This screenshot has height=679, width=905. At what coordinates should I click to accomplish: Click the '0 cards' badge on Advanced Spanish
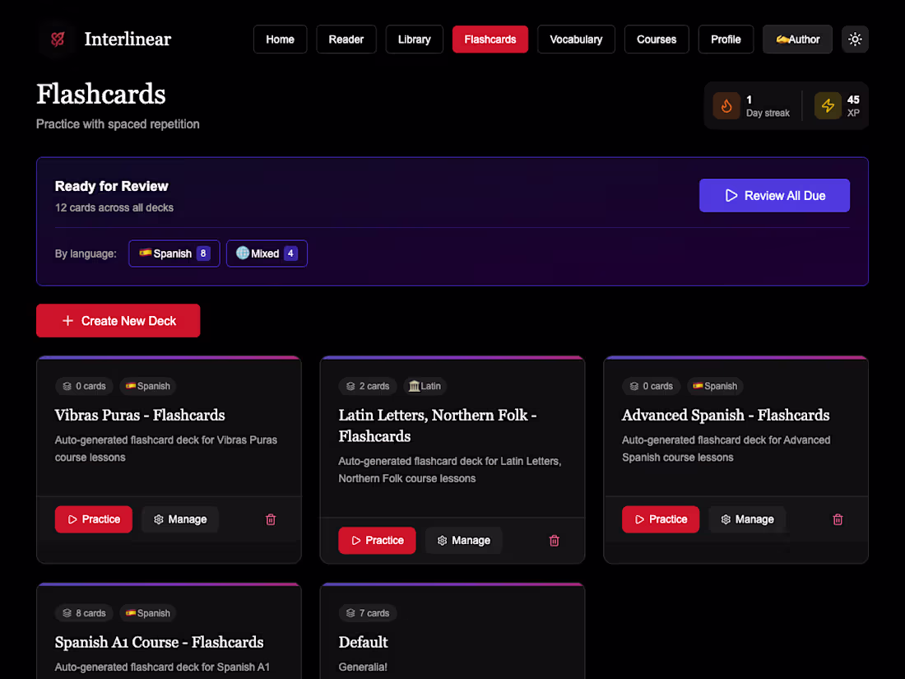pyautogui.click(x=651, y=386)
